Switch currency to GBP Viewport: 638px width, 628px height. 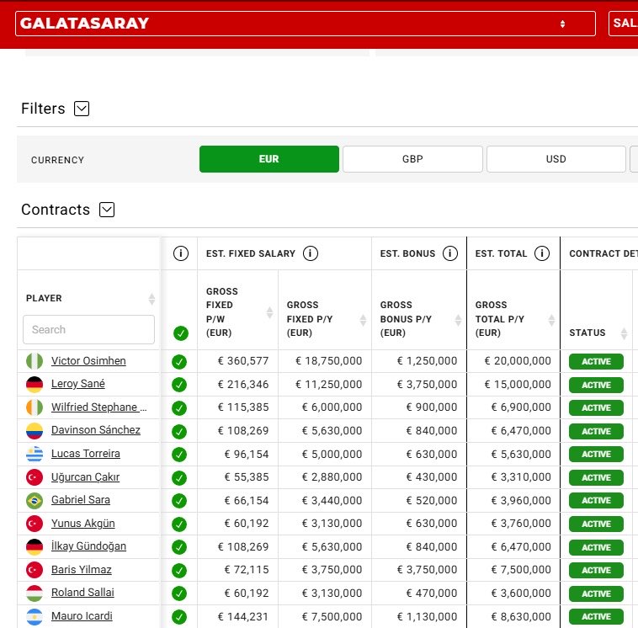(412, 159)
